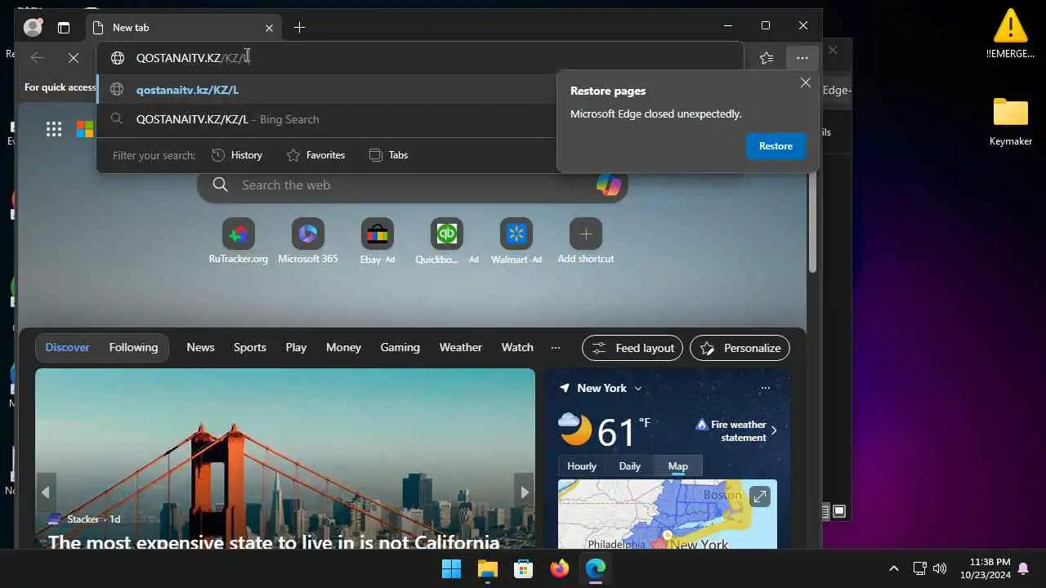Filter suggestions by Tabs

[388, 155]
